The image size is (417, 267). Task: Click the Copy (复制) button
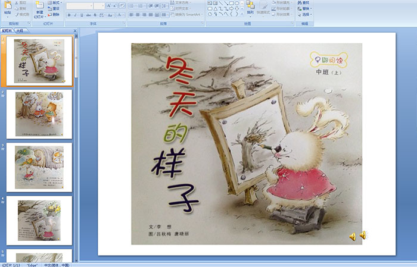(21, 8)
